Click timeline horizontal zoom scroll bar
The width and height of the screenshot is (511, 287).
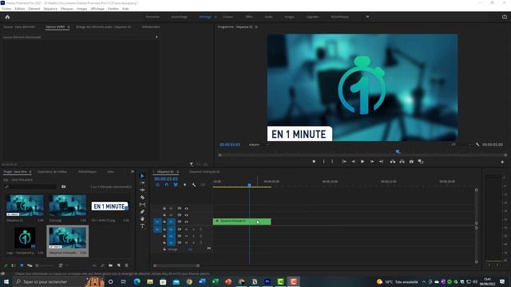click(176, 265)
